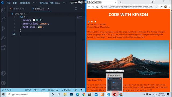172x97 pixels.
Task: Open the volume control in tray
Action: (156, 95)
